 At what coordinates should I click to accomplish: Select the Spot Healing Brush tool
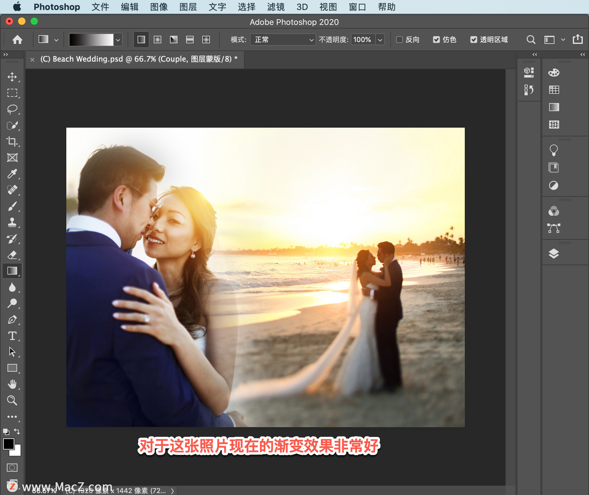[12, 190]
